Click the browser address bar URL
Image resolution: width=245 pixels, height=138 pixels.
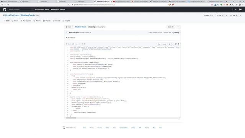(95, 5)
